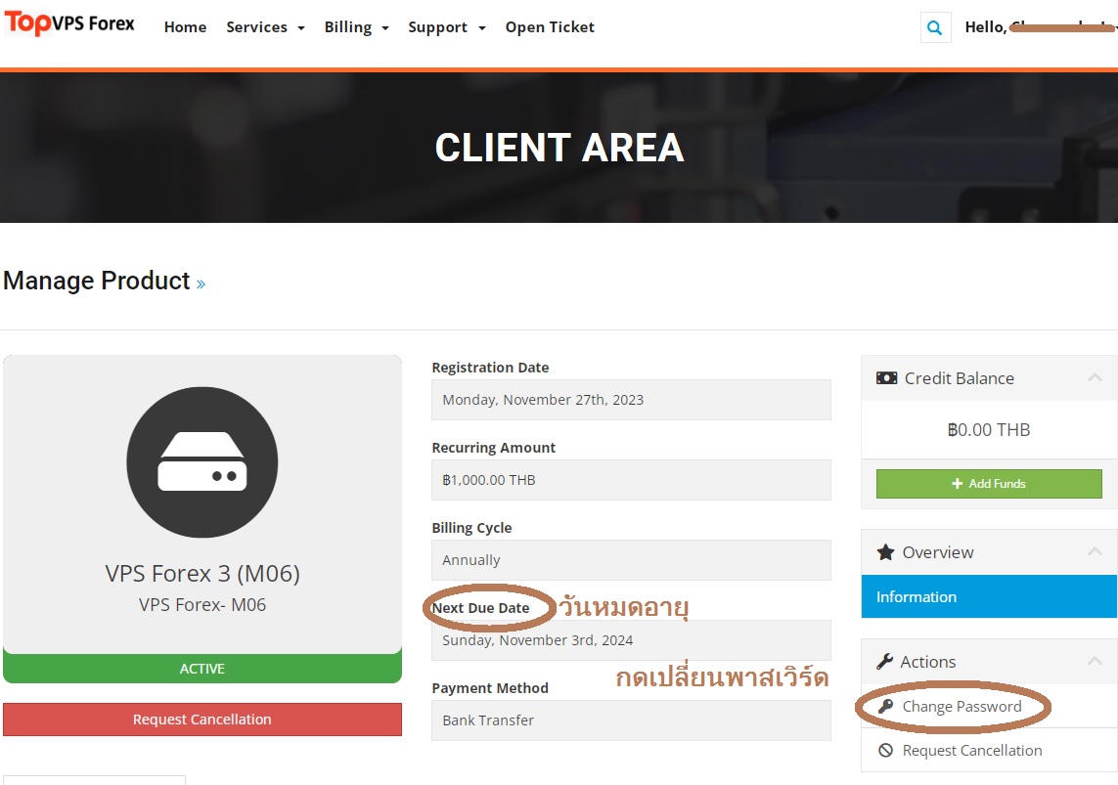Open the Services dropdown menu
Image resolution: width=1118 pixels, height=785 pixels.
(265, 27)
